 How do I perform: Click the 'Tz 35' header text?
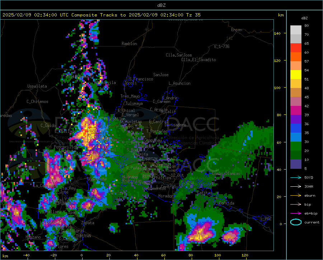coord(193,15)
